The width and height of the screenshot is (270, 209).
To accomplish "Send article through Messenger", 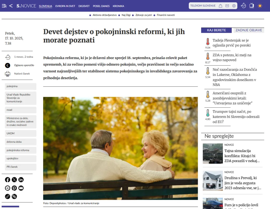I will (8, 188).
